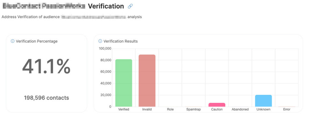Select the pink Caution bar
326x132 pixels.
pyautogui.click(x=217, y=105)
